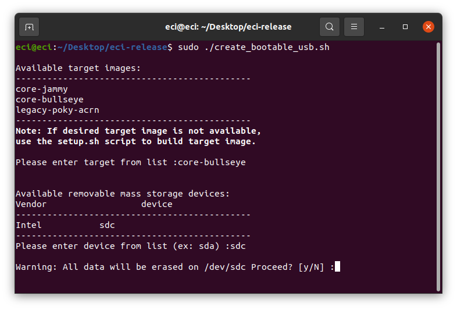Click the vertical scrollbar
The image size is (457, 310).
pyautogui.click(x=438, y=167)
